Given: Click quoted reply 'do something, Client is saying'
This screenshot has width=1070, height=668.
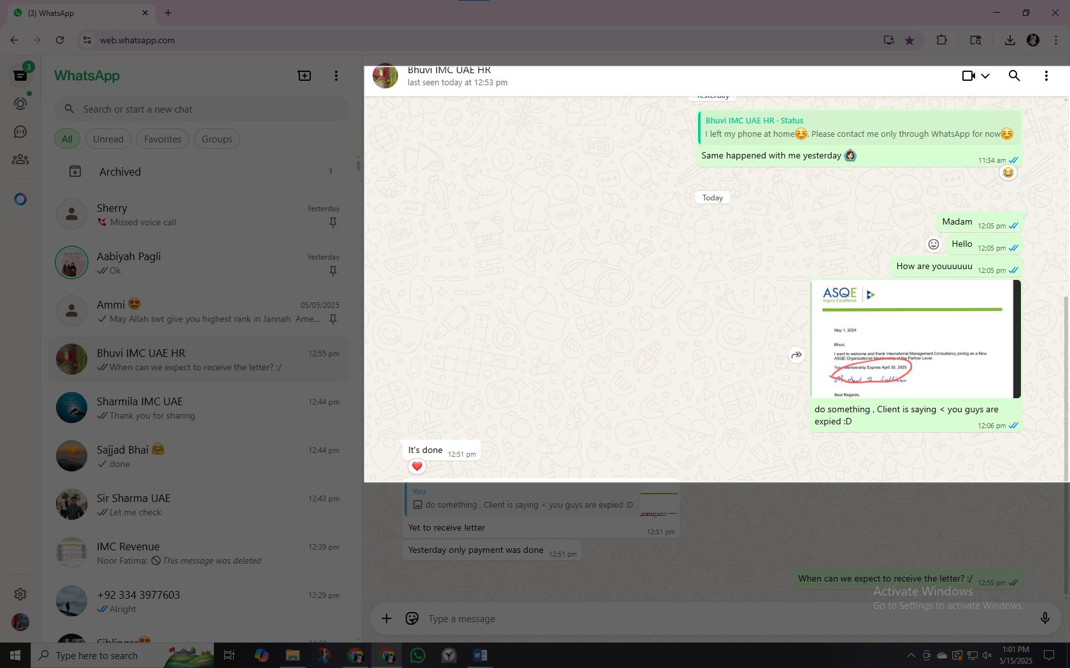Looking at the screenshot, I should click(x=541, y=499).
